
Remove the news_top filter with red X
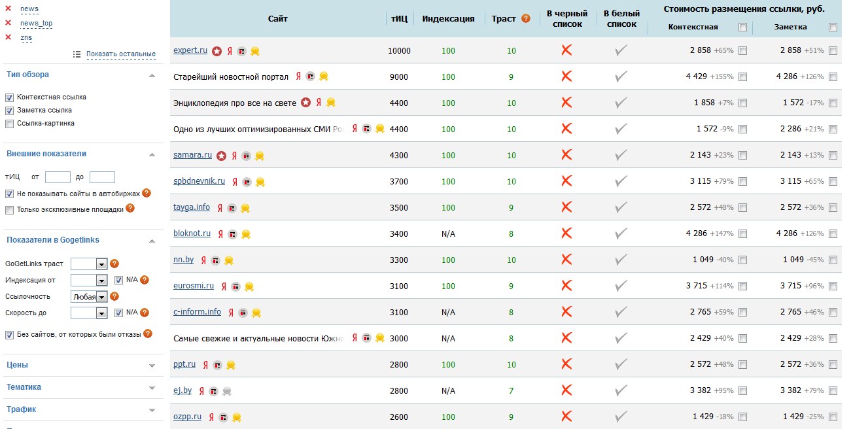tap(8, 23)
